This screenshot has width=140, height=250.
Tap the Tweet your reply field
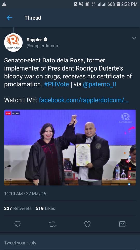(70, 243)
